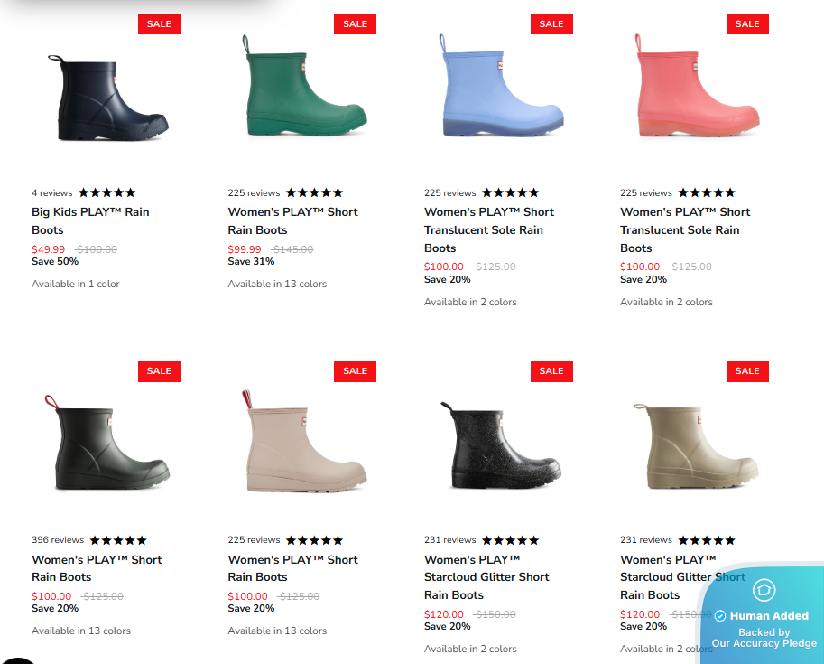
Task: Open the black glitter Starcloud boot image
Action: tap(501, 445)
